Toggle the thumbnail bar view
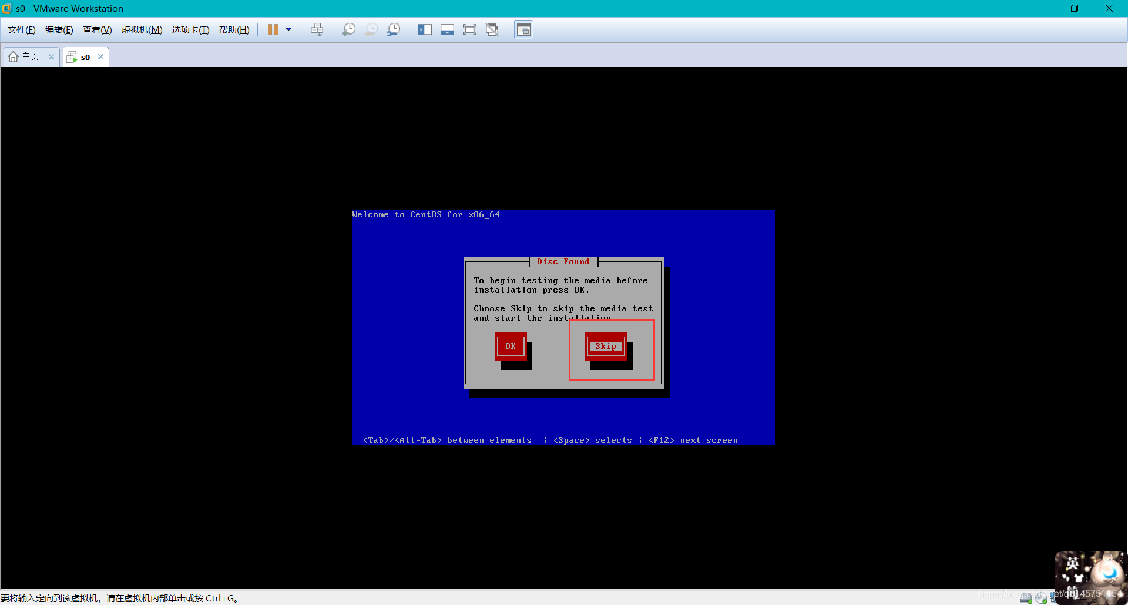Image resolution: width=1128 pixels, height=605 pixels. 447,30
